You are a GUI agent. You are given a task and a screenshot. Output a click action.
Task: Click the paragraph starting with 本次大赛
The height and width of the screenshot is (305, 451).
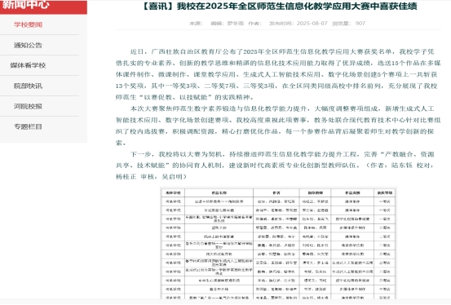coord(278,126)
